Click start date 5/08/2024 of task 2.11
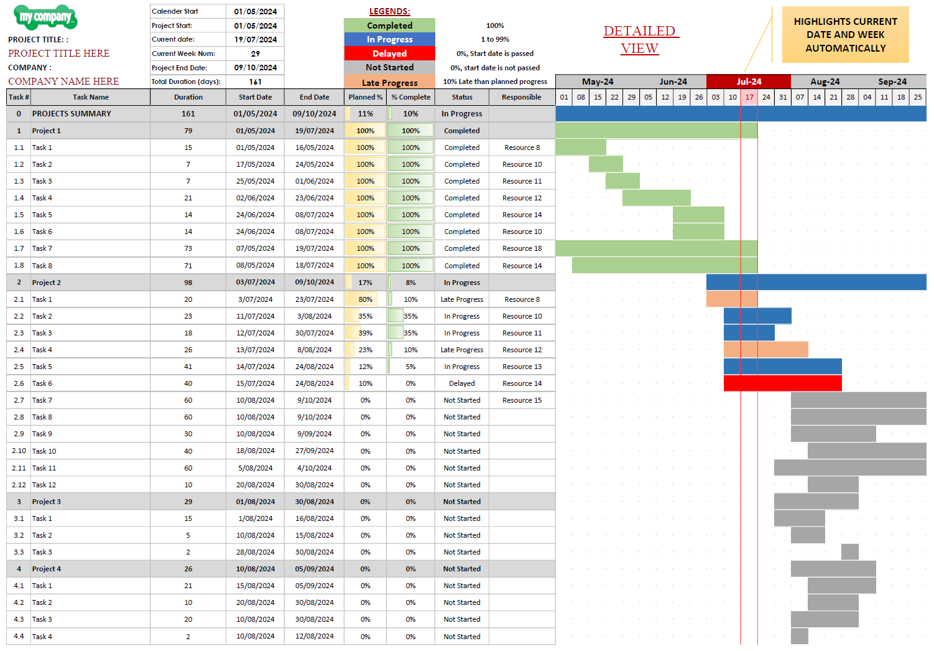934x651 pixels. [255, 468]
